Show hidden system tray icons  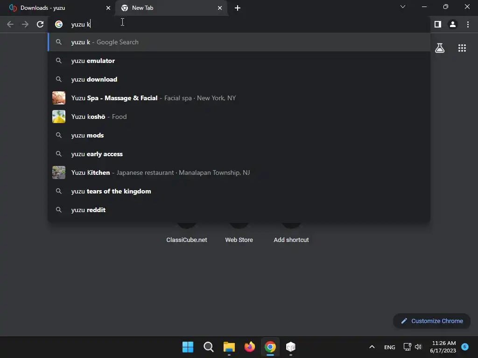coord(372,347)
